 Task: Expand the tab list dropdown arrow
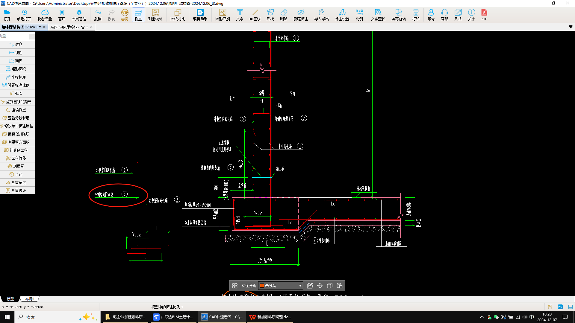point(571,27)
